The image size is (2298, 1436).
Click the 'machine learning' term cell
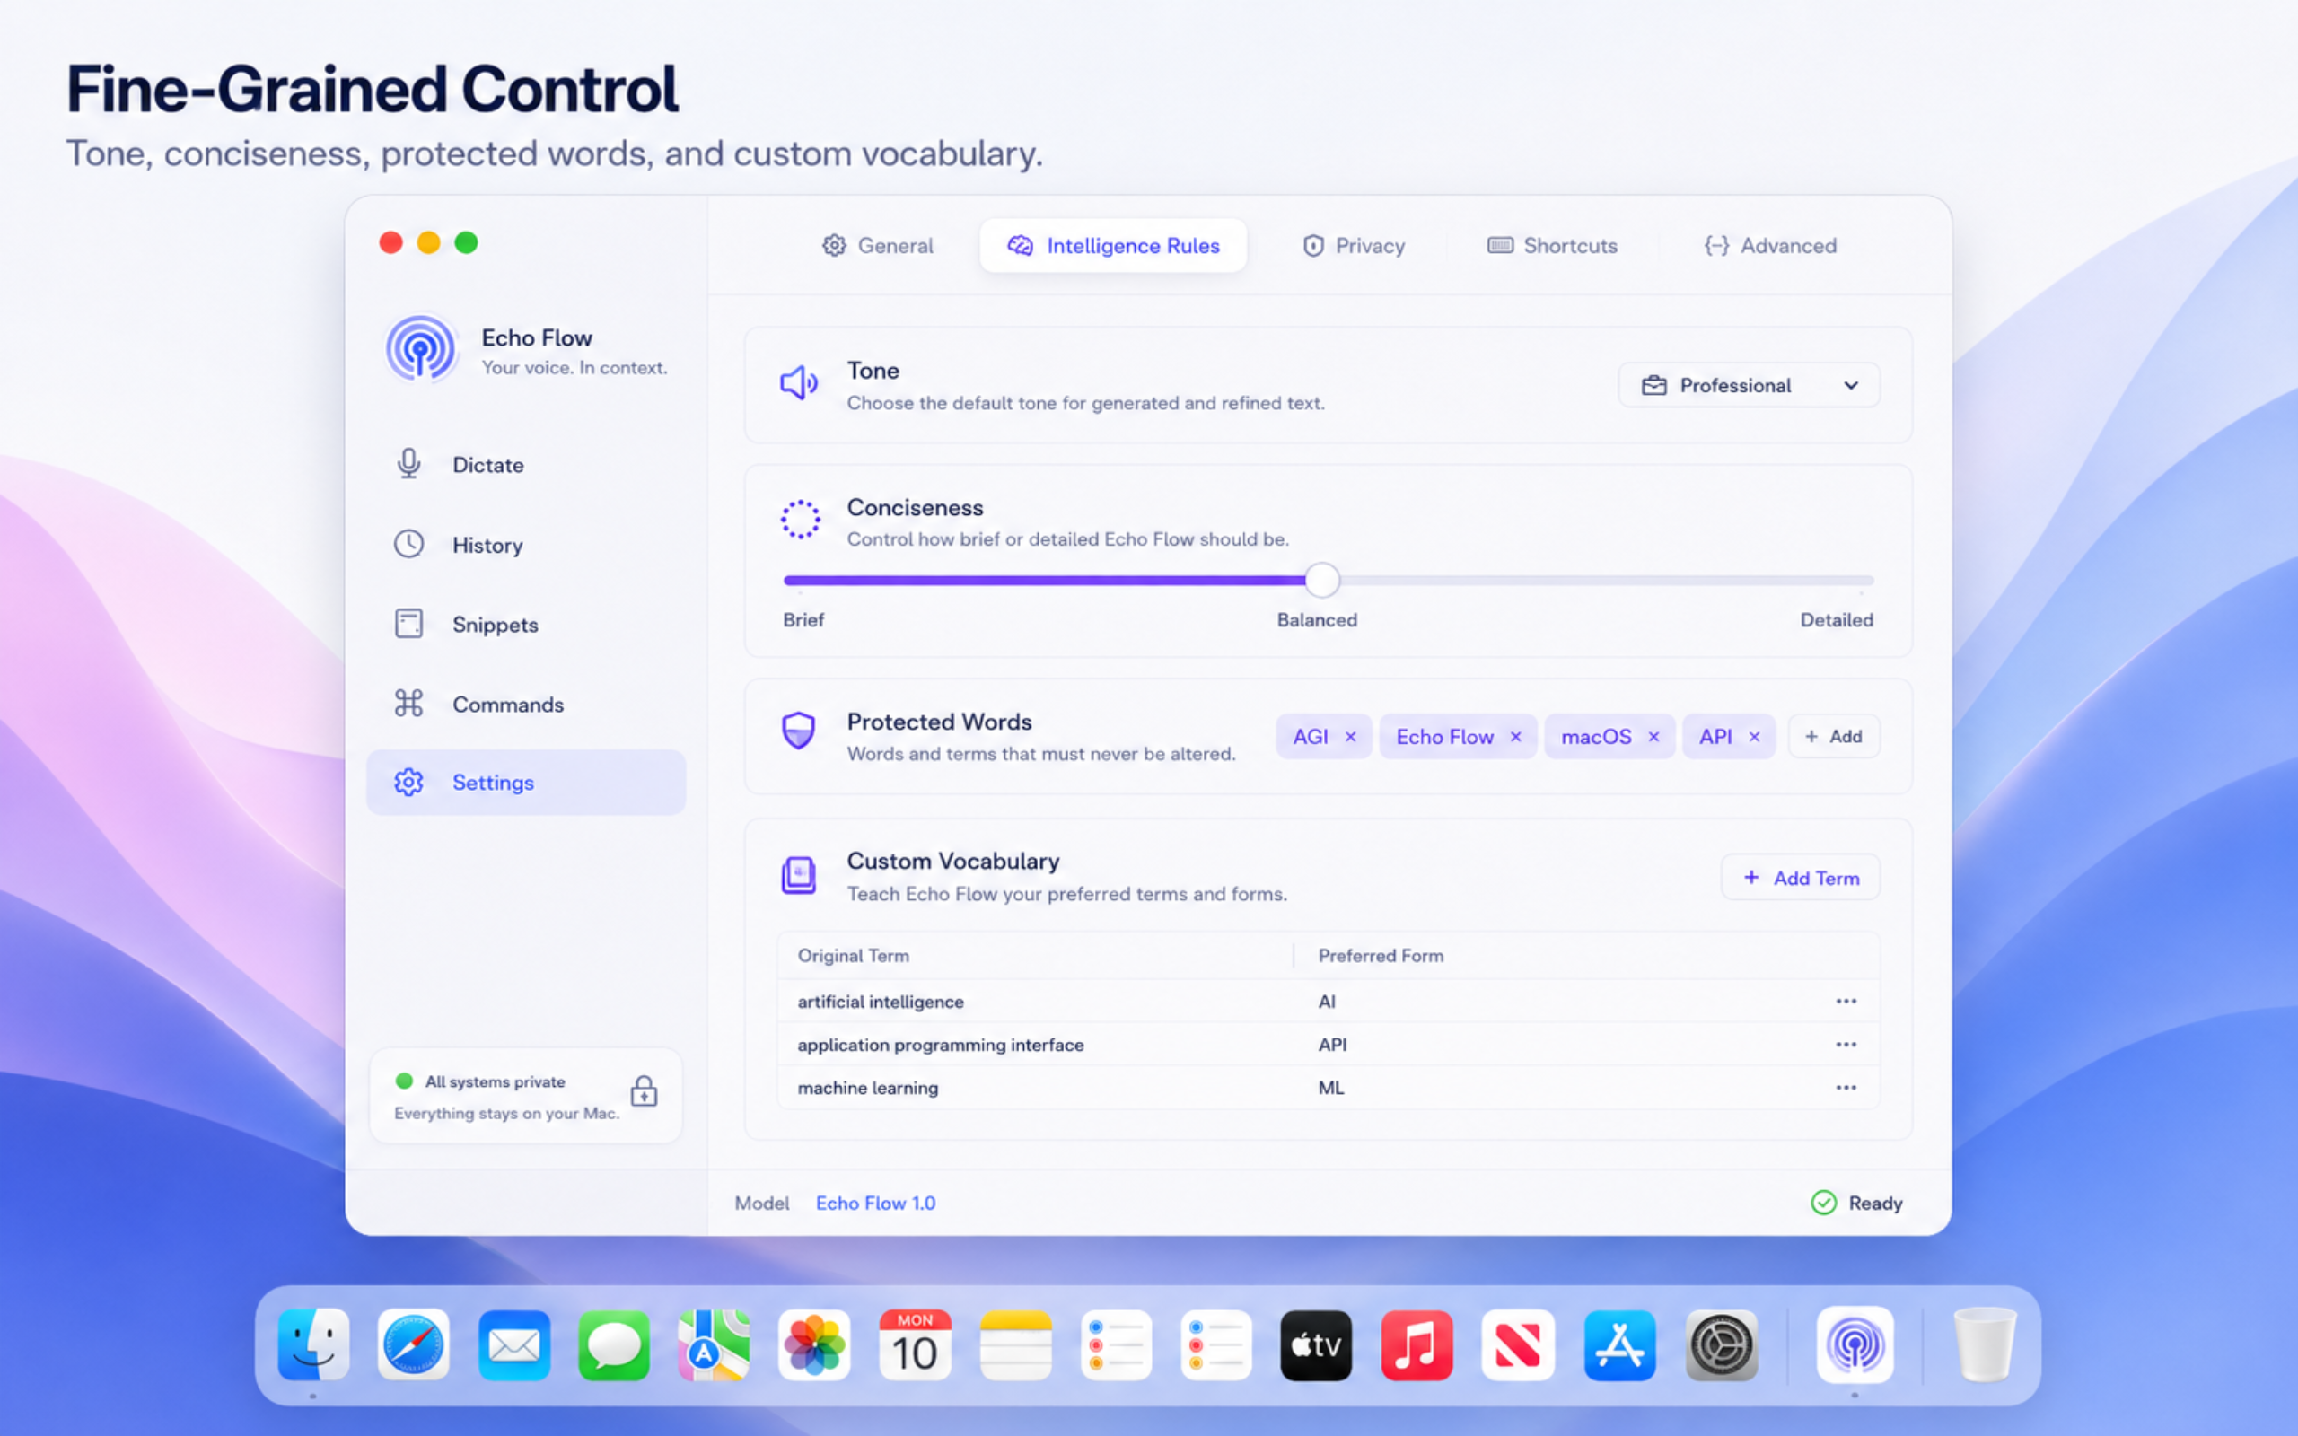pos(868,1088)
